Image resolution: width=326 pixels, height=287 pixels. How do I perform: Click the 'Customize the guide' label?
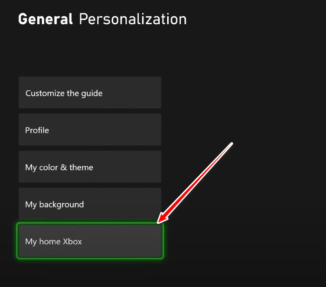[x=64, y=93]
